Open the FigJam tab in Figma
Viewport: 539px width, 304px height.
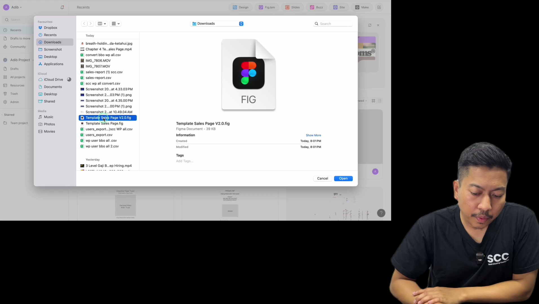pyautogui.click(x=267, y=7)
